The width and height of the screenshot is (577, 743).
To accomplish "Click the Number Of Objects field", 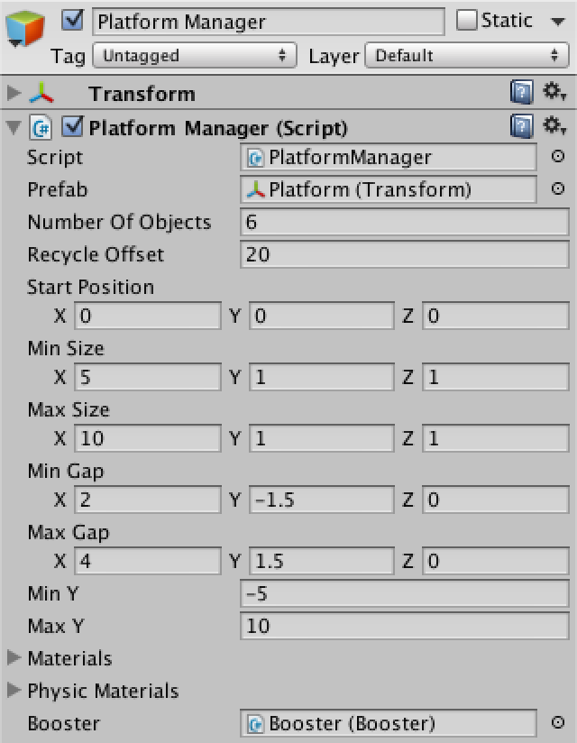I will pos(405,222).
